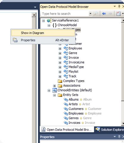Open Properties from the context menu

[43, 40]
